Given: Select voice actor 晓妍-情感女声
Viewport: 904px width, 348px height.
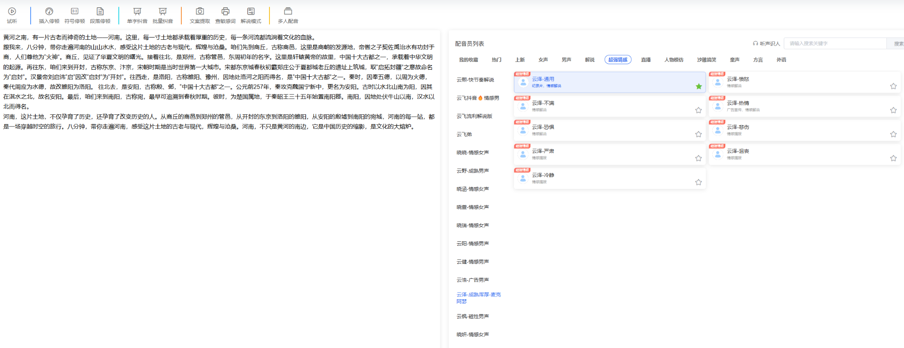Looking at the screenshot, I should click(473, 334).
